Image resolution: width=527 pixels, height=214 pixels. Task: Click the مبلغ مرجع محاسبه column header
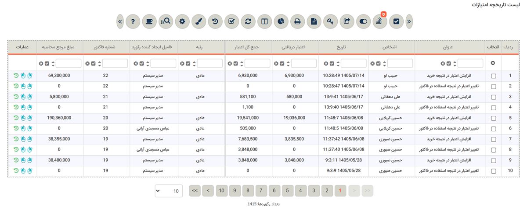pyautogui.click(x=59, y=47)
